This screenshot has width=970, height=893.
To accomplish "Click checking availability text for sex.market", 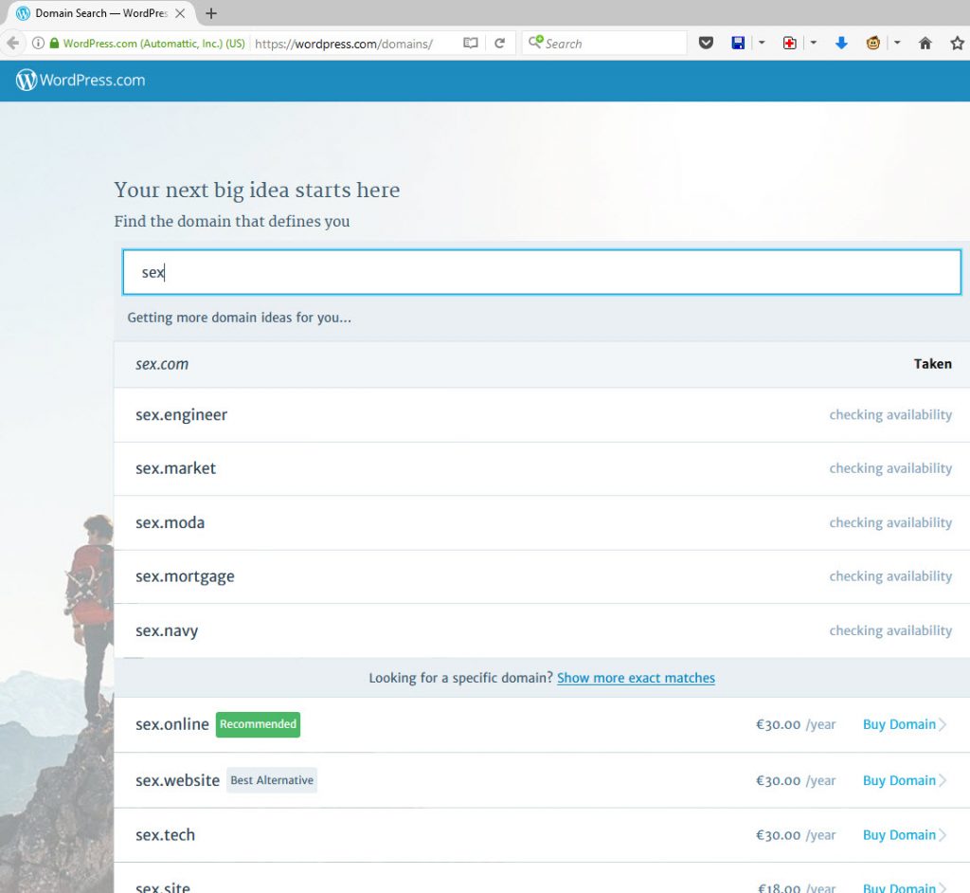I will point(890,469).
